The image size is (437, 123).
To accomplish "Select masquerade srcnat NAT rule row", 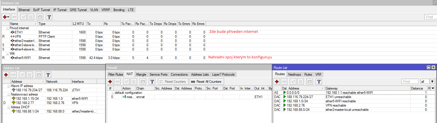I will (x=189, y=97).
